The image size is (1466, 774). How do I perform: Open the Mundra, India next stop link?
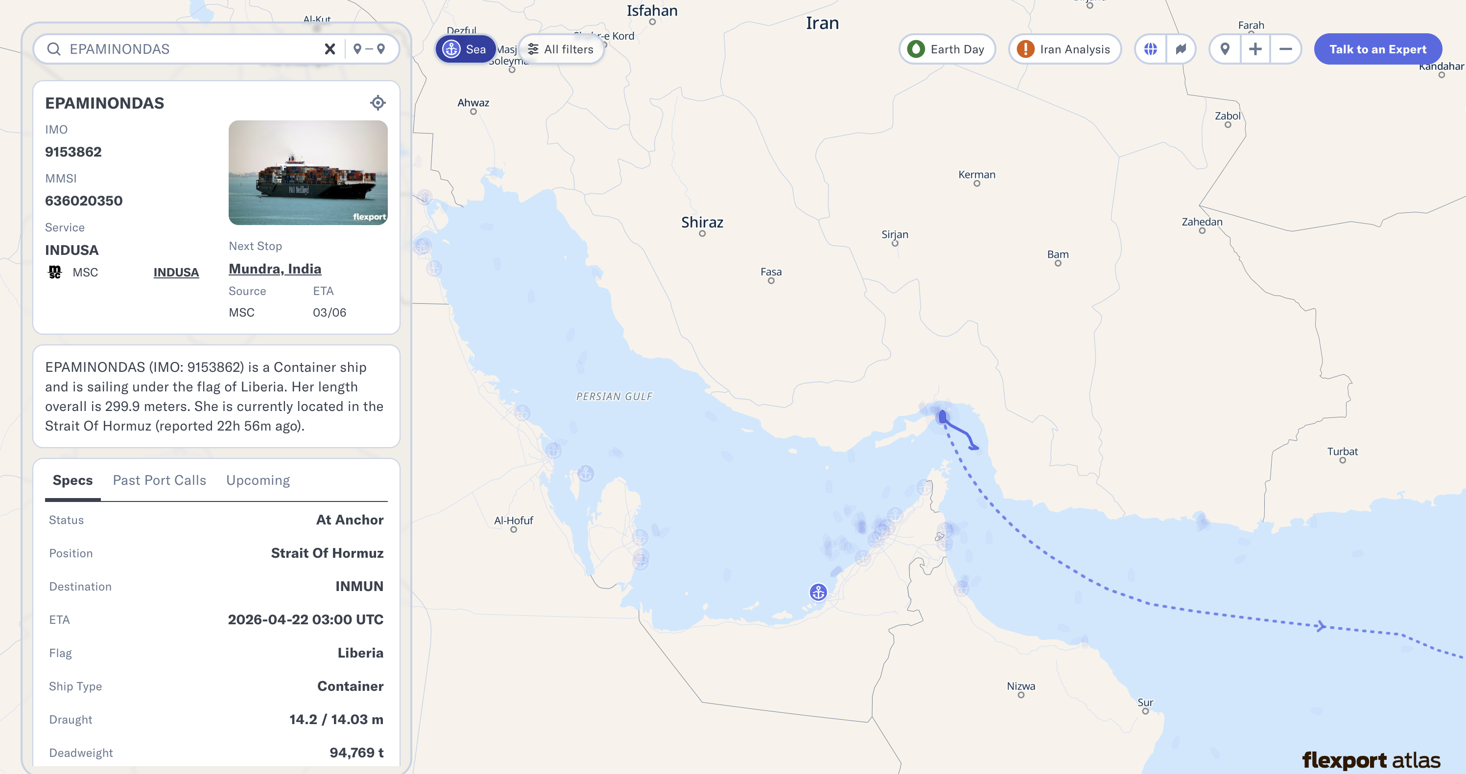coord(275,269)
